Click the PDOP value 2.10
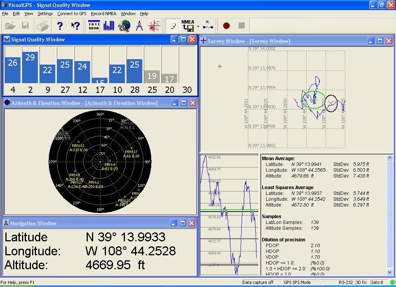The width and height of the screenshot is (396, 287). 315,246
